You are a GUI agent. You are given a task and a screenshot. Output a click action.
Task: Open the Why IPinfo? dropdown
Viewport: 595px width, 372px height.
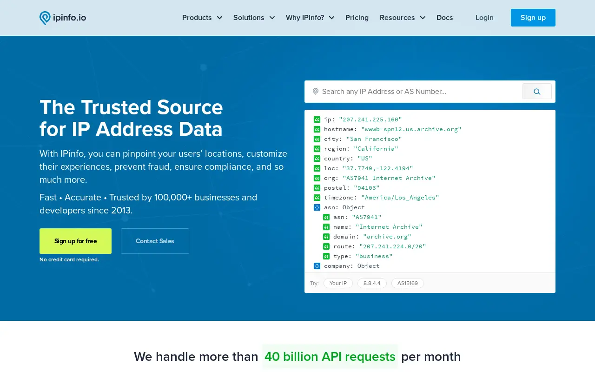click(x=310, y=18)
